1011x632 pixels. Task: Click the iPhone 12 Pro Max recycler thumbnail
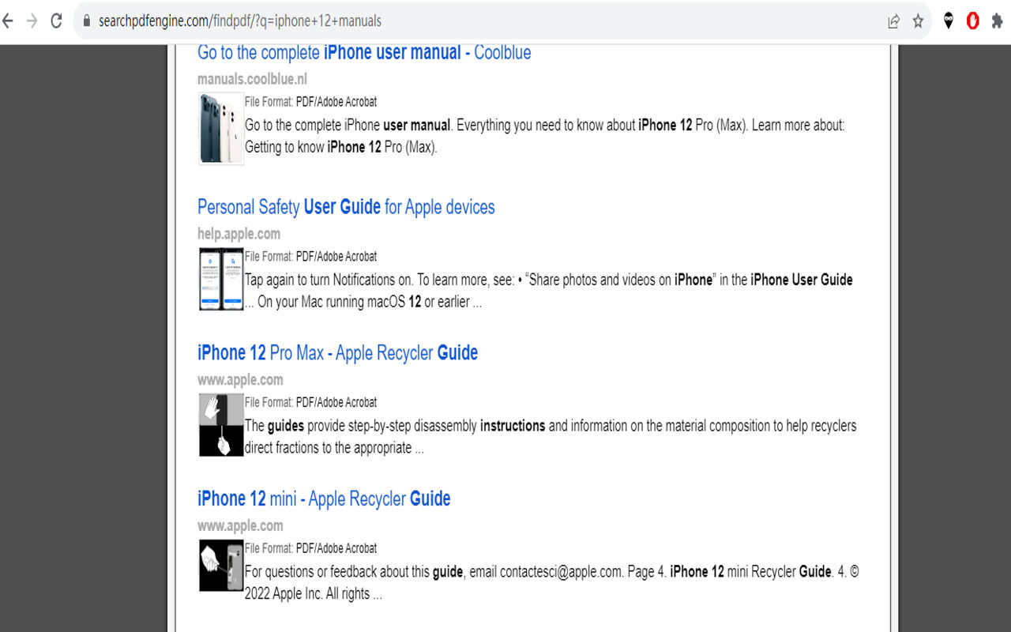coord(221,425)
